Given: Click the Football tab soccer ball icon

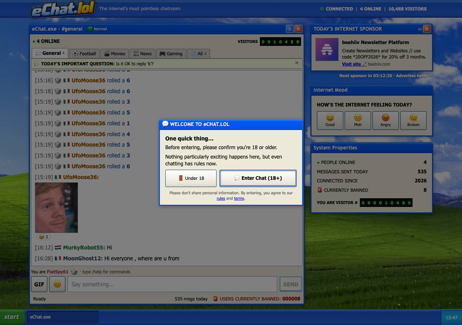Looking at the screenshot, I should click(x=75, y=53).
